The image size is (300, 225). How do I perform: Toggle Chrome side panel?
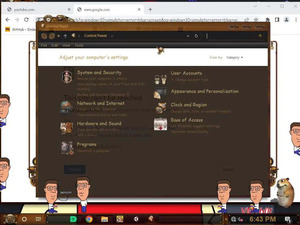[277, 20]
